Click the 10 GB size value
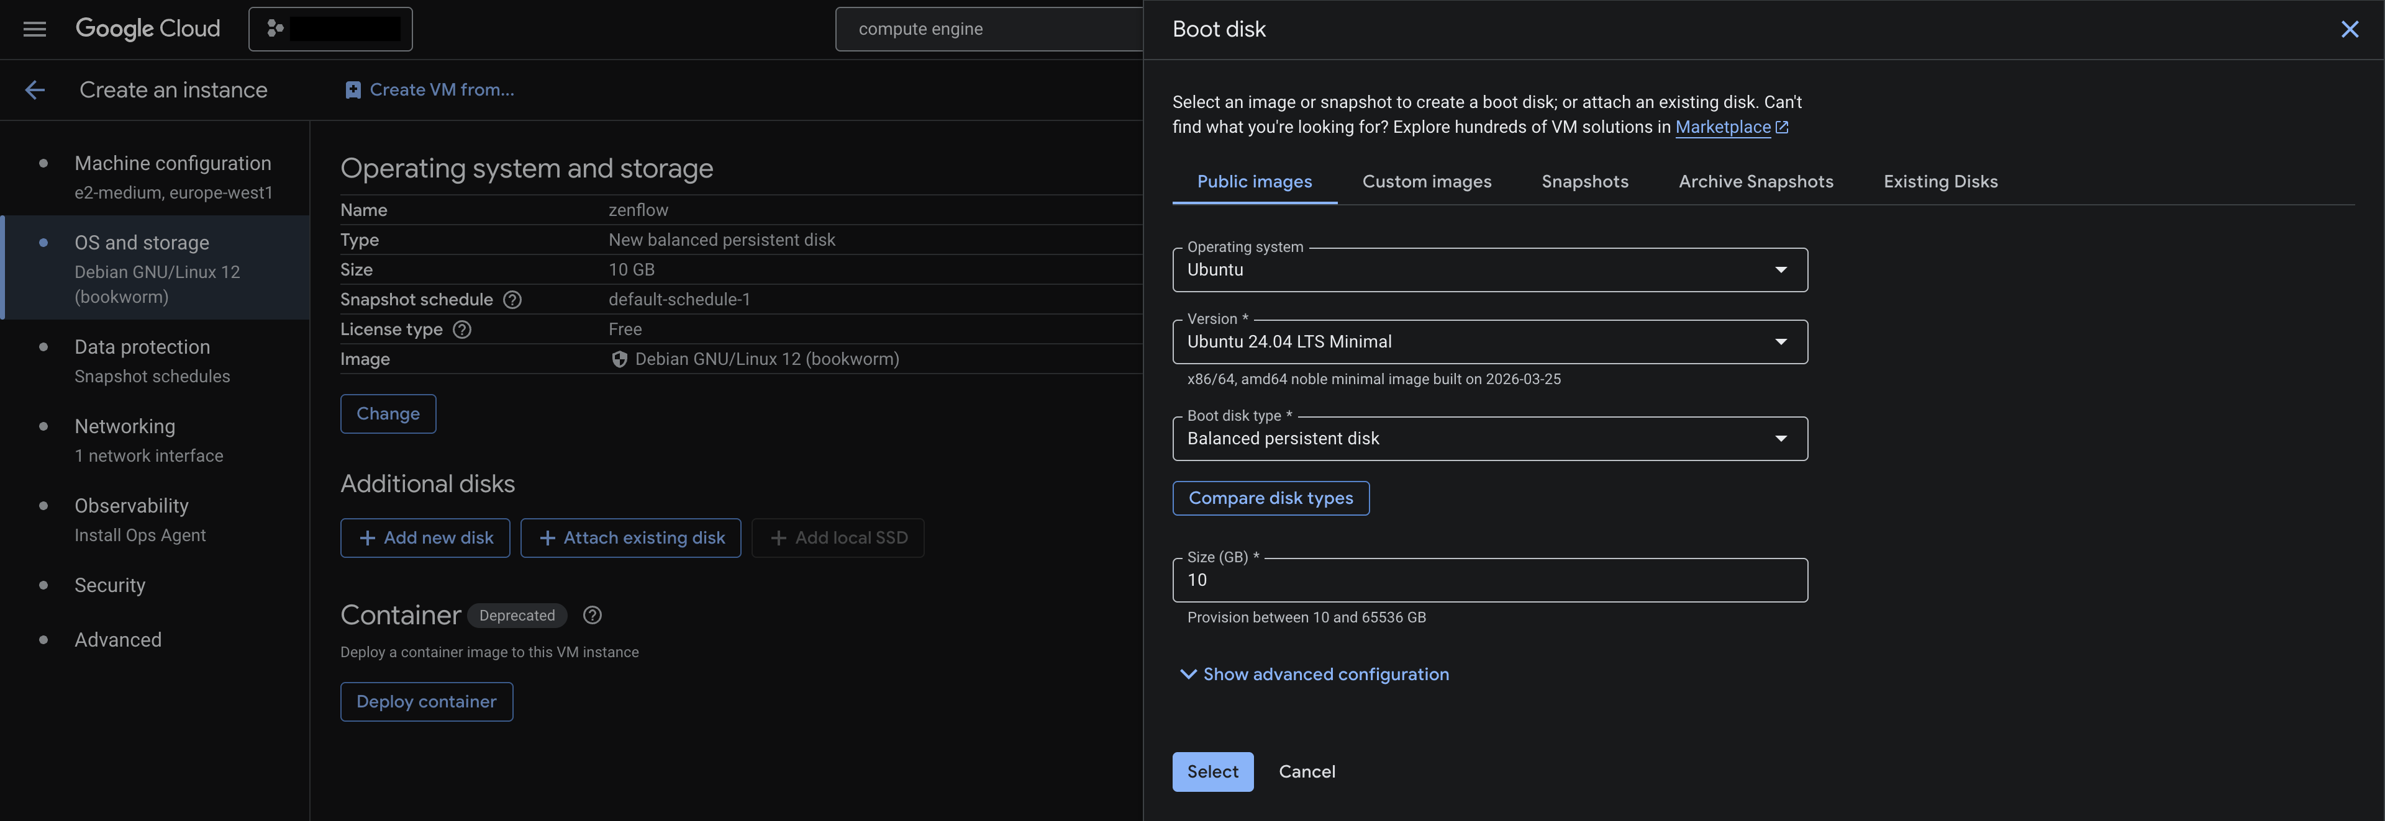 (x=632, y=270)
